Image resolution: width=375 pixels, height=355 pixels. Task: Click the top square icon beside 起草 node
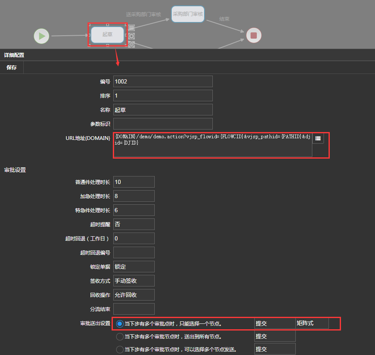click(131, 28)
